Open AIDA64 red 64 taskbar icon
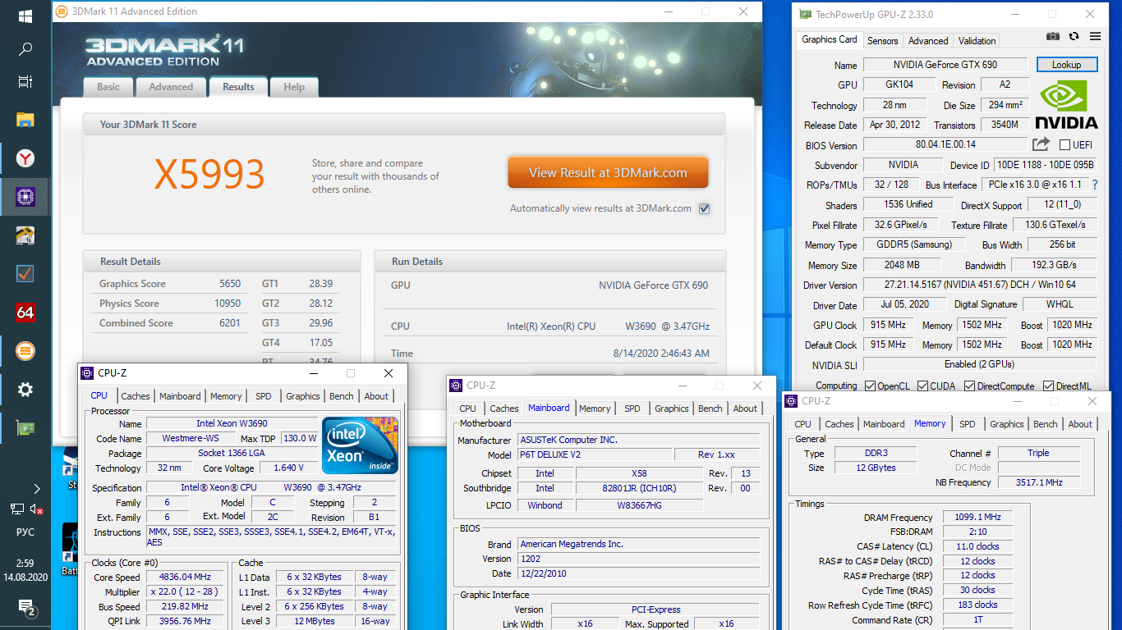Viewport: 1122px width, 630px height. pyautogui.click(x=25, y=313)
